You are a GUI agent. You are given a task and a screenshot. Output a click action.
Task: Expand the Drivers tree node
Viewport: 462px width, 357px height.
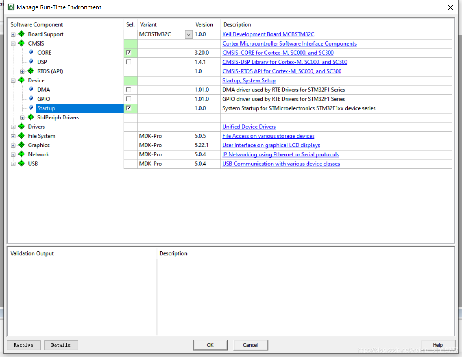(x=13, y=127)
